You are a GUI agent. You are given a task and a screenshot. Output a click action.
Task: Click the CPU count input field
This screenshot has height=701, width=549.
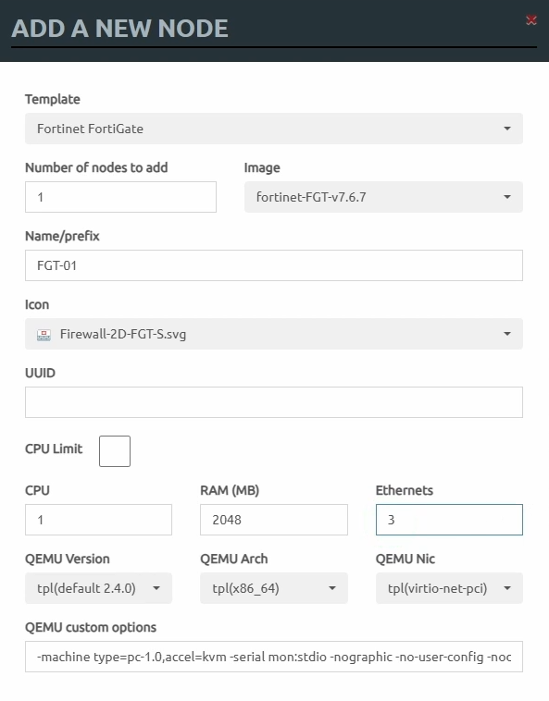tap(98, 520)
